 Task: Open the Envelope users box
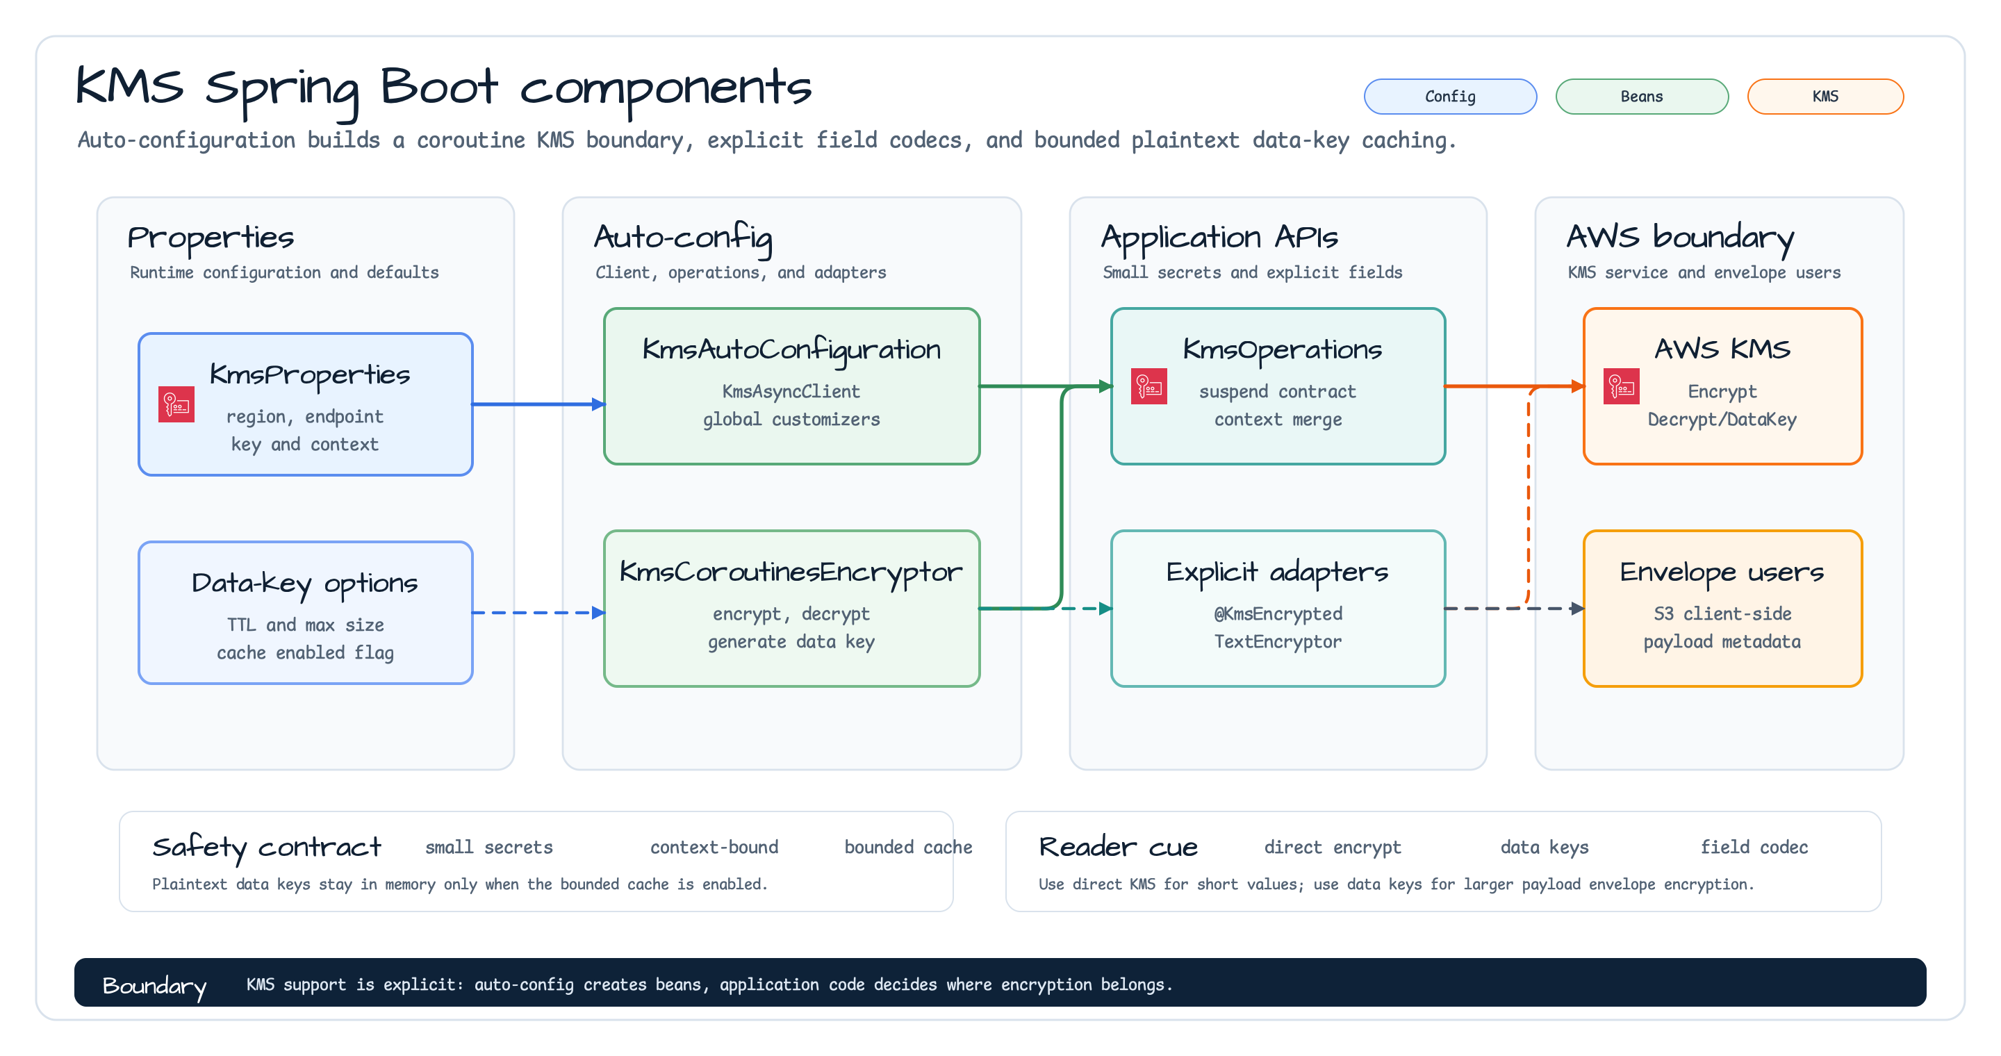1722,609
